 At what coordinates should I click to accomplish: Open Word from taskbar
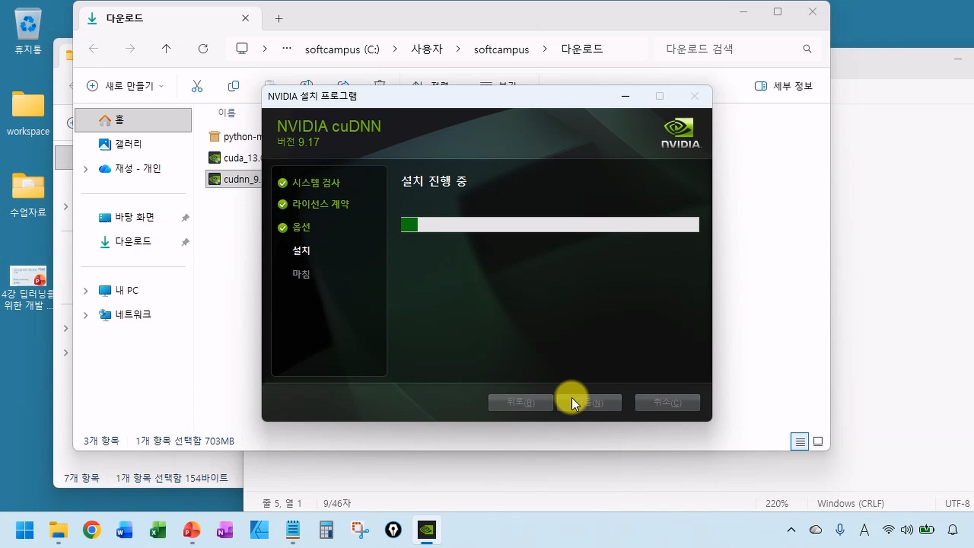pos(125,530)
